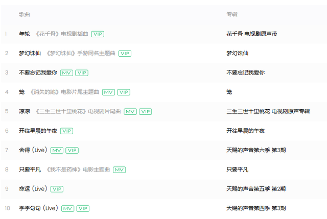
Task: Click the 专辑 column header
Action: [x=232, y=14]
